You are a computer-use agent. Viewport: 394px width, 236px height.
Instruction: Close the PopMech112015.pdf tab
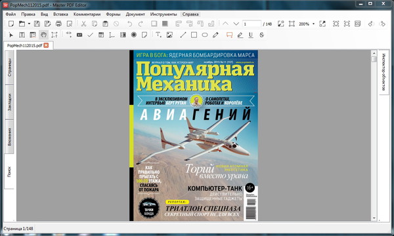(46, 45)
